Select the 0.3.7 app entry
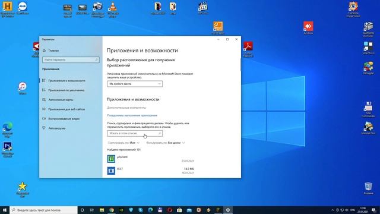The width and height of the screenshot is (380, 214). point(150,171)
